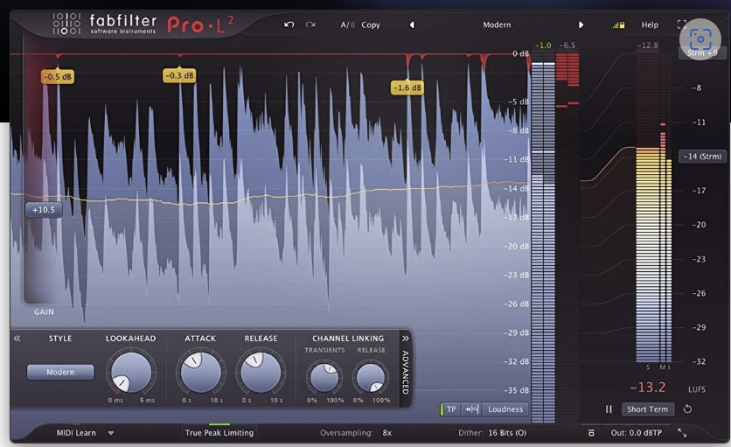
Task: Click the resize interface arrows icon
Action: pos(682,433)
